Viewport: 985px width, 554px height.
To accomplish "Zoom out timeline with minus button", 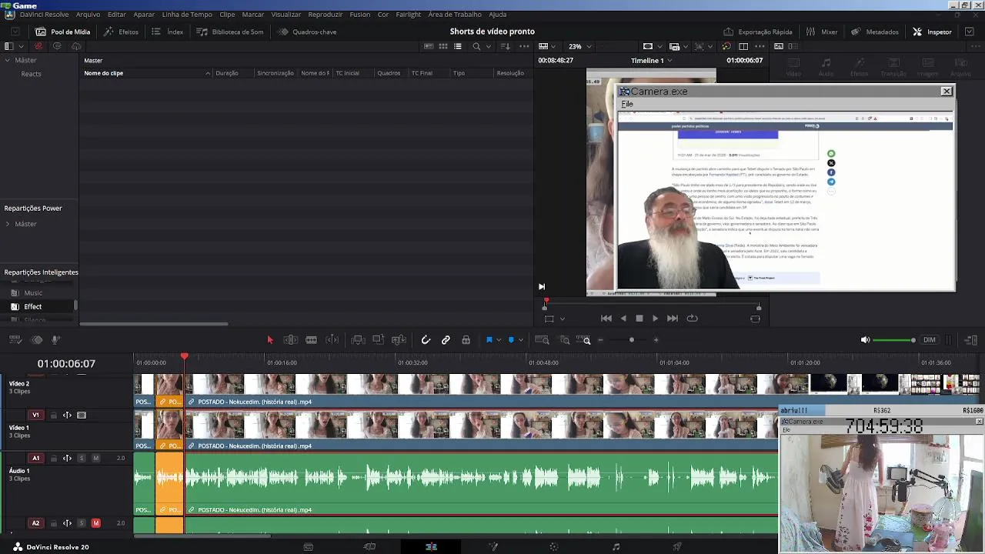I will coord(601,340).
